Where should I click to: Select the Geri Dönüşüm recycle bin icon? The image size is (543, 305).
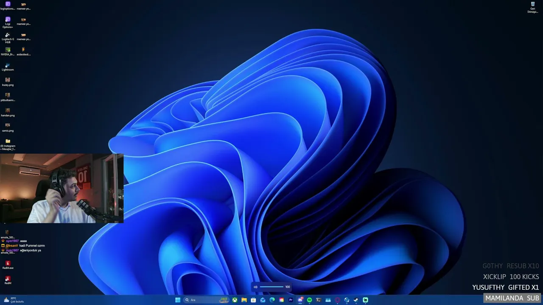coord(533,7)
